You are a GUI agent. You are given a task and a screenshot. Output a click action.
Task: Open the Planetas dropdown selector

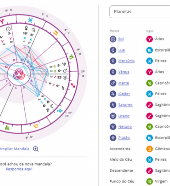click(x=140, y=12)
